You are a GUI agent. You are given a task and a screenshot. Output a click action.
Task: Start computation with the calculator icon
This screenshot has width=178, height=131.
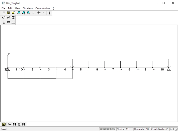(4, 124)
